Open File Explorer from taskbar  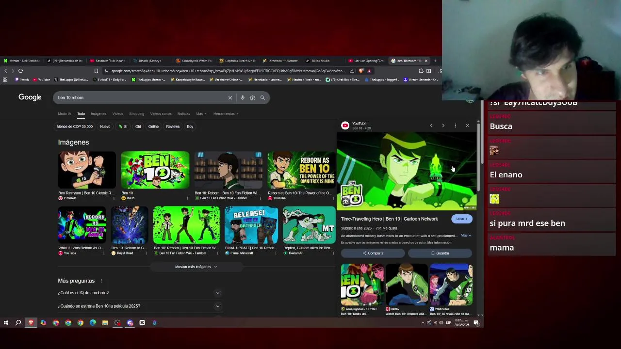(x=105, y=323)
